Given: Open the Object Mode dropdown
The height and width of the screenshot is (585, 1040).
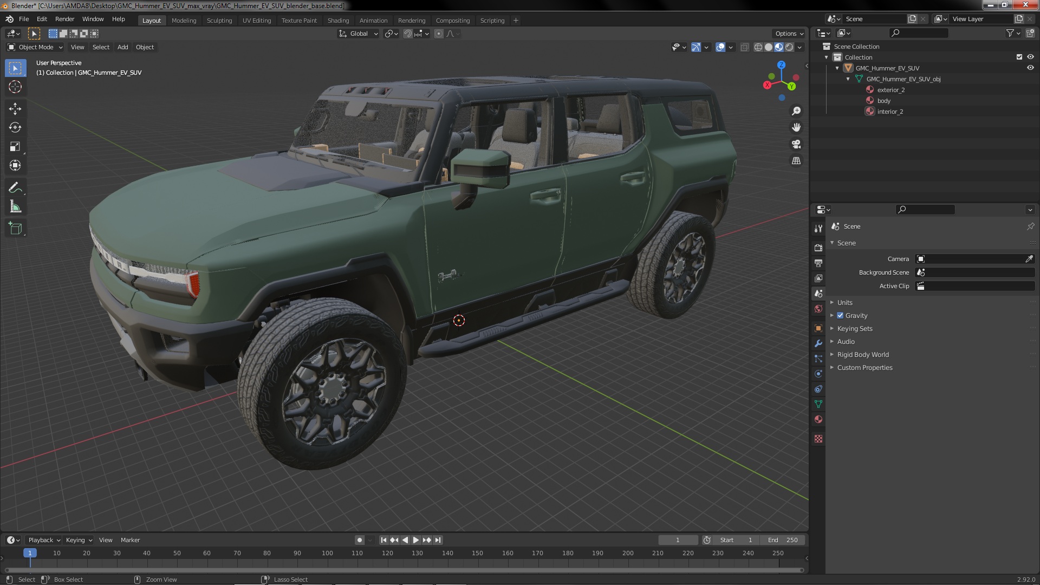Looking at the screenshot, I should [36, 47].
